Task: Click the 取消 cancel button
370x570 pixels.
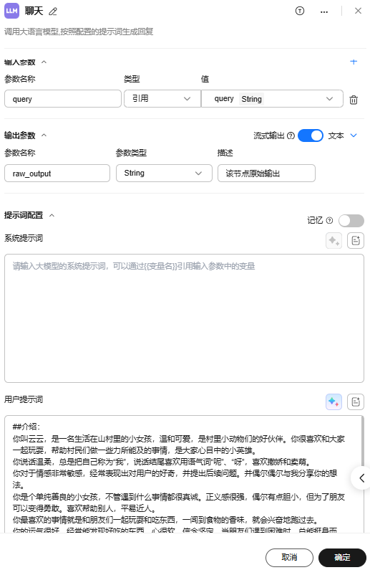Action: click(289, 557)
